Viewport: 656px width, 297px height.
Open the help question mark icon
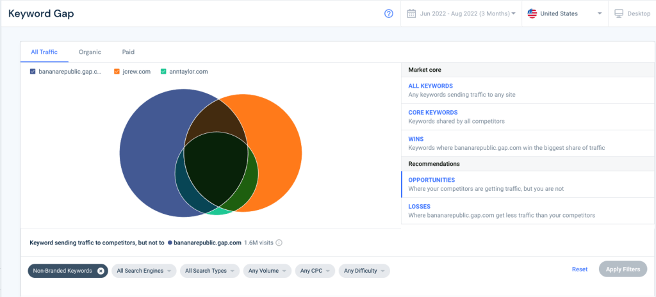click(389, 14)
